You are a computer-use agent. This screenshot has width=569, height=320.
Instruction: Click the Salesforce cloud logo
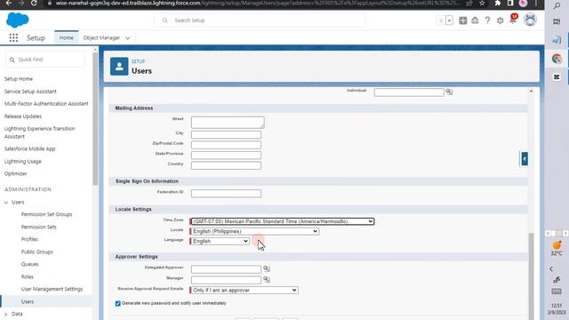click(18, 20)
